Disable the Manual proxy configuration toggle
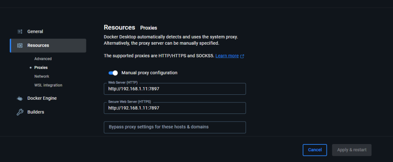The image size is (393, 162). tap(113, 73)
